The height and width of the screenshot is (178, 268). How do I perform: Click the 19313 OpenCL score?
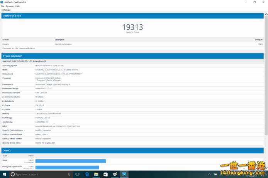click(x=132, y=27)
